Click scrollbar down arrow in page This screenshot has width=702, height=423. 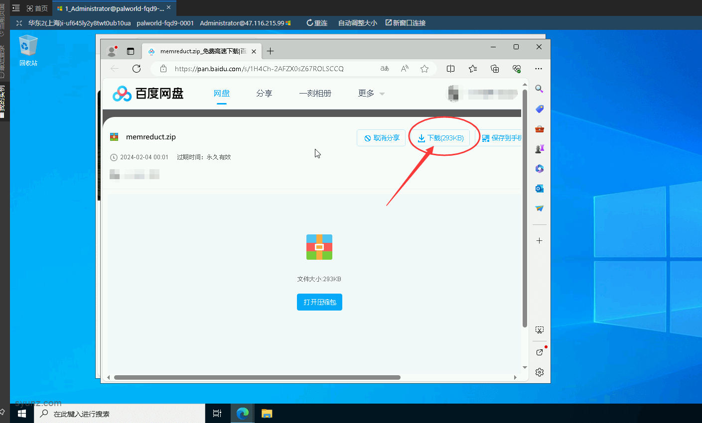click(x=525, y=368)
